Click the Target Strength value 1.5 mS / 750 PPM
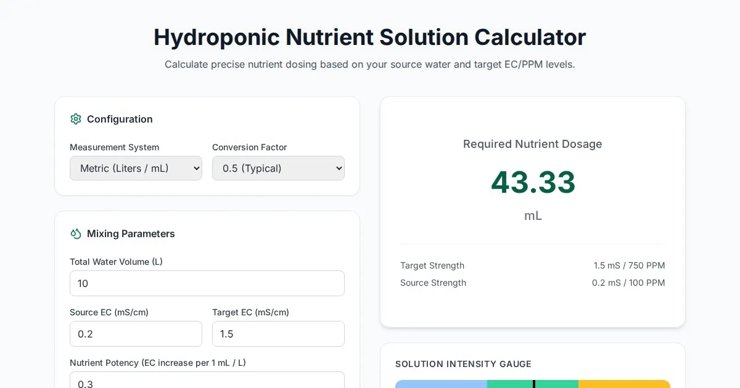The width and height of the screenshot is (740, 388). pyautogui.click(x=629, y=265)
